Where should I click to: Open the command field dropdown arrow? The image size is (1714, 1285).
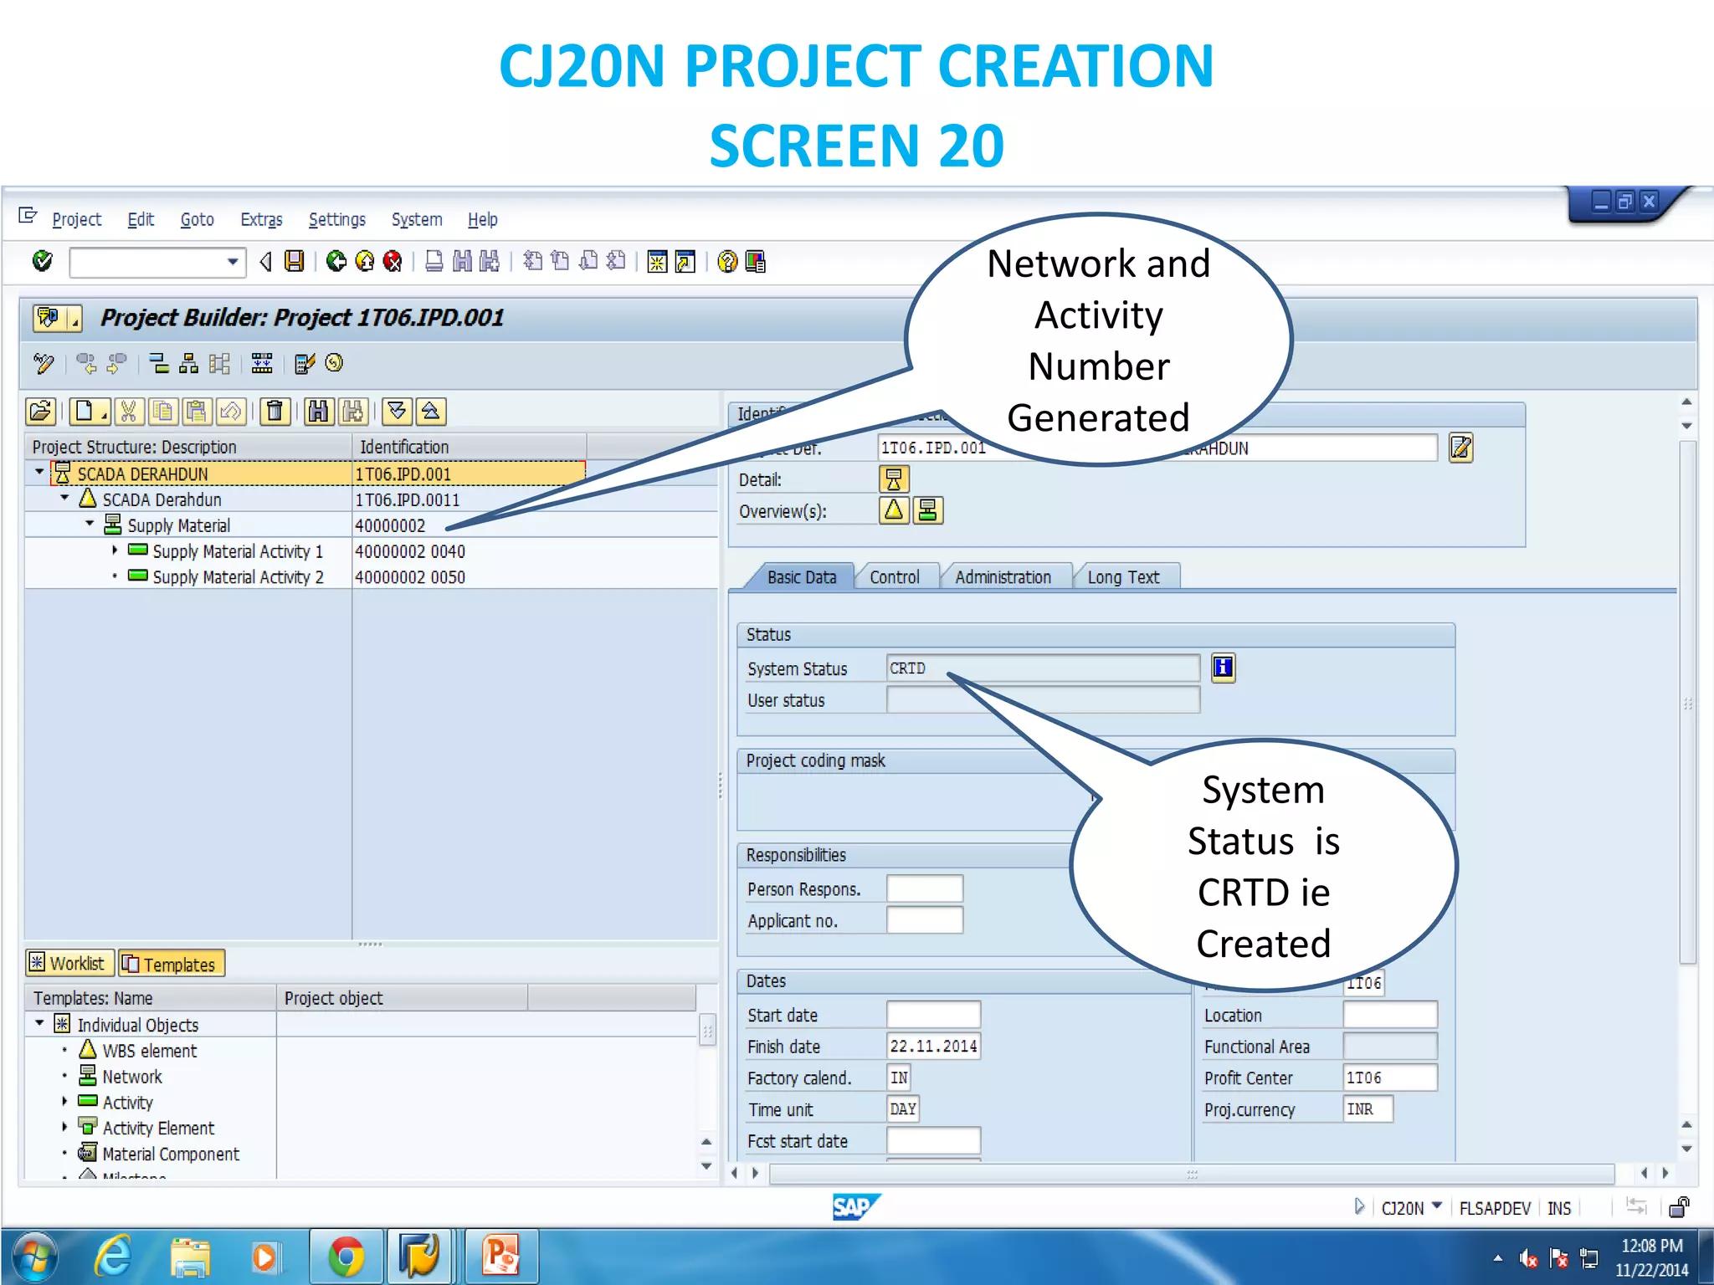(233, 262)
